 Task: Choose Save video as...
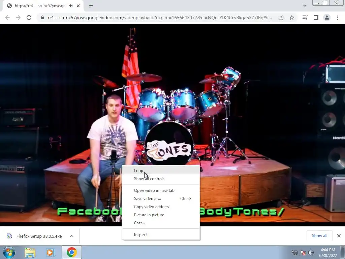pyautogui.click(x=161, y=199)
